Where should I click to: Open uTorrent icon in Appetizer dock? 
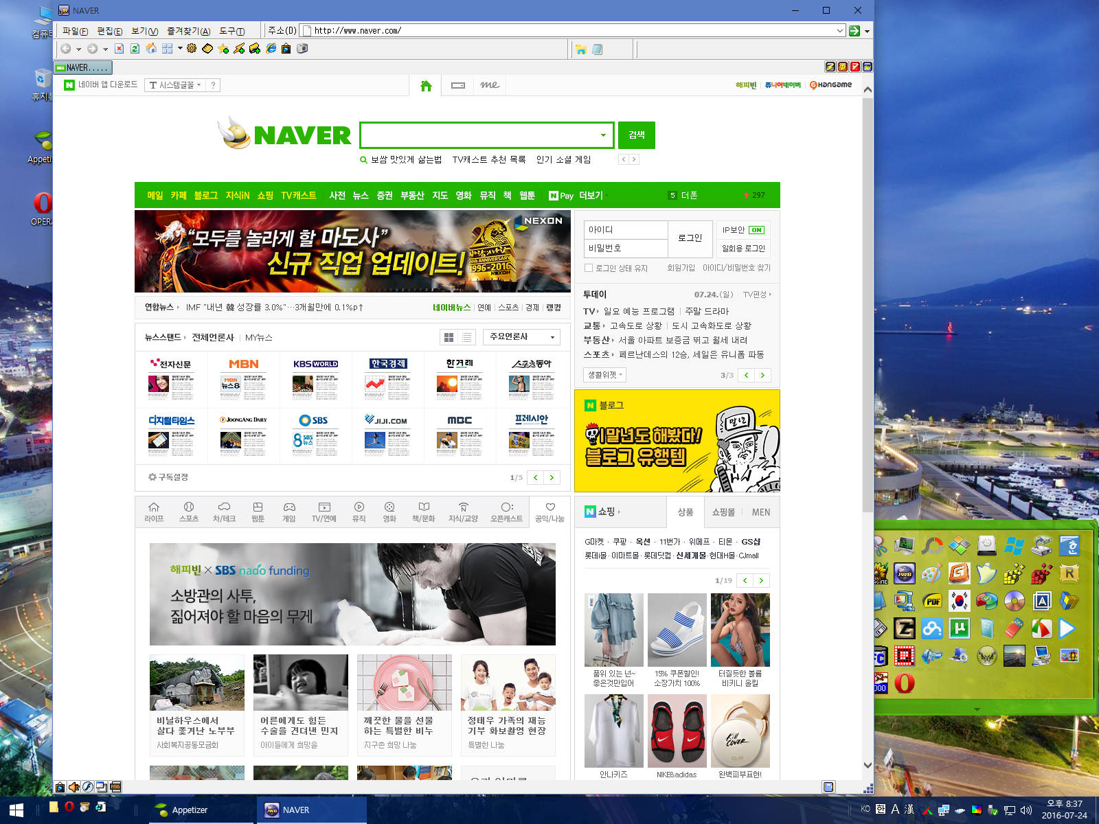click(959, 628)
